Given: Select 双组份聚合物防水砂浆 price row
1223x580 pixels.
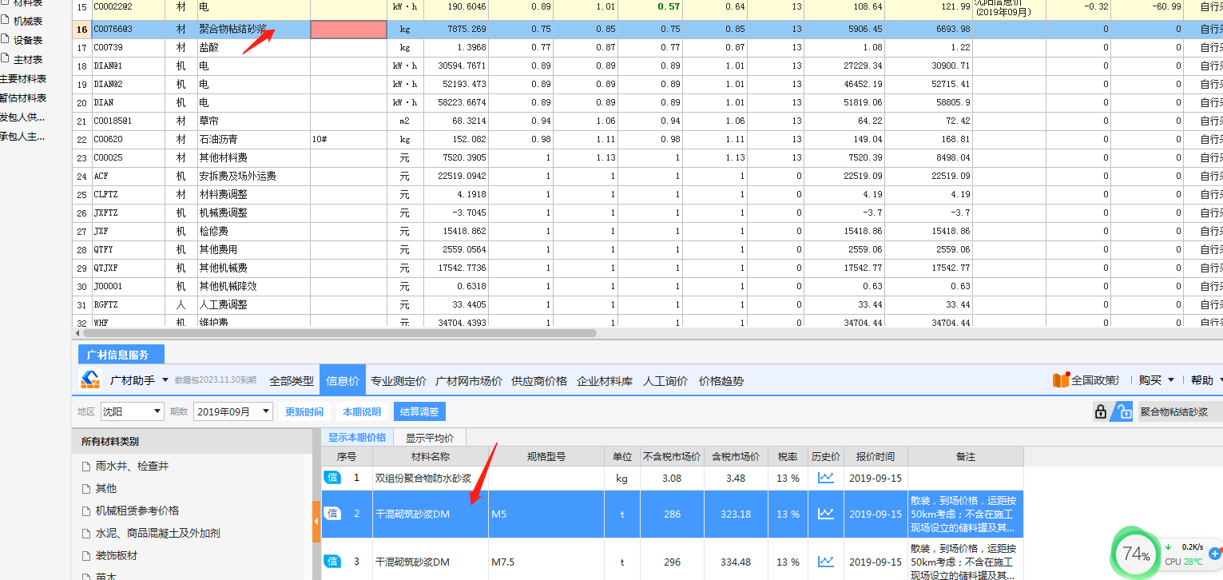Looking at the screenshot, I should click(x=673, y=479).
